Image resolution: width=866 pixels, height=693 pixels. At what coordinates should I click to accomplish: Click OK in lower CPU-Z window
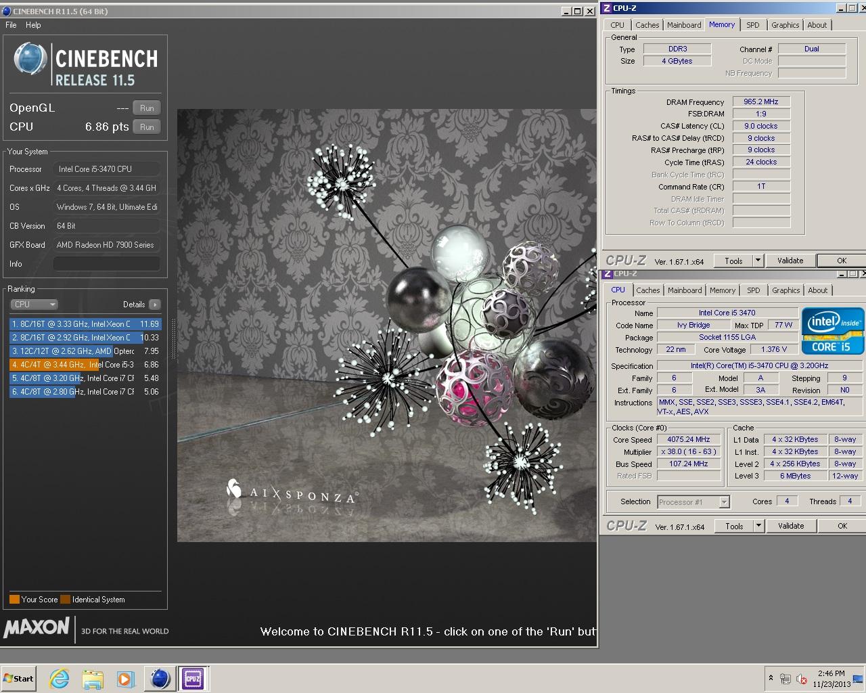click(x=842, y=526)
